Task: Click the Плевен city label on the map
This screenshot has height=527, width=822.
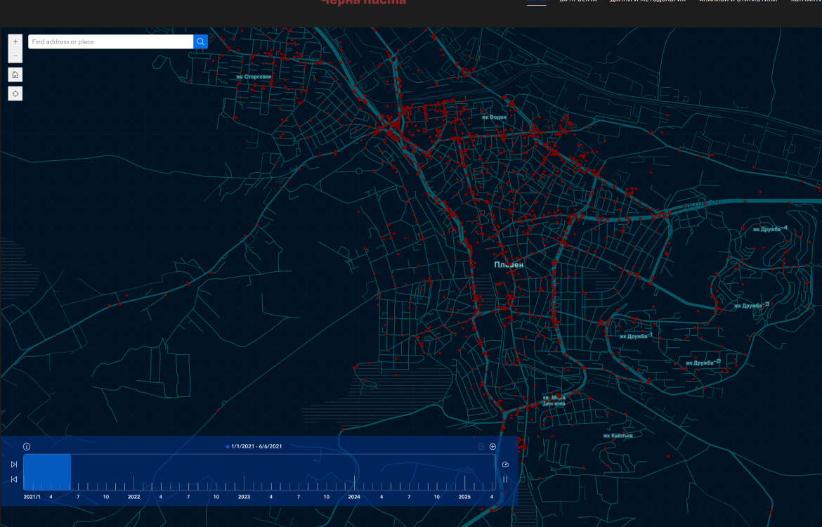Action: [509, 265]
